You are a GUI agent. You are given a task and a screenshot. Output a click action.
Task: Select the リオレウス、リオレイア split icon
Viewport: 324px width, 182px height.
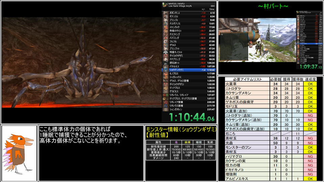[166, 95]
